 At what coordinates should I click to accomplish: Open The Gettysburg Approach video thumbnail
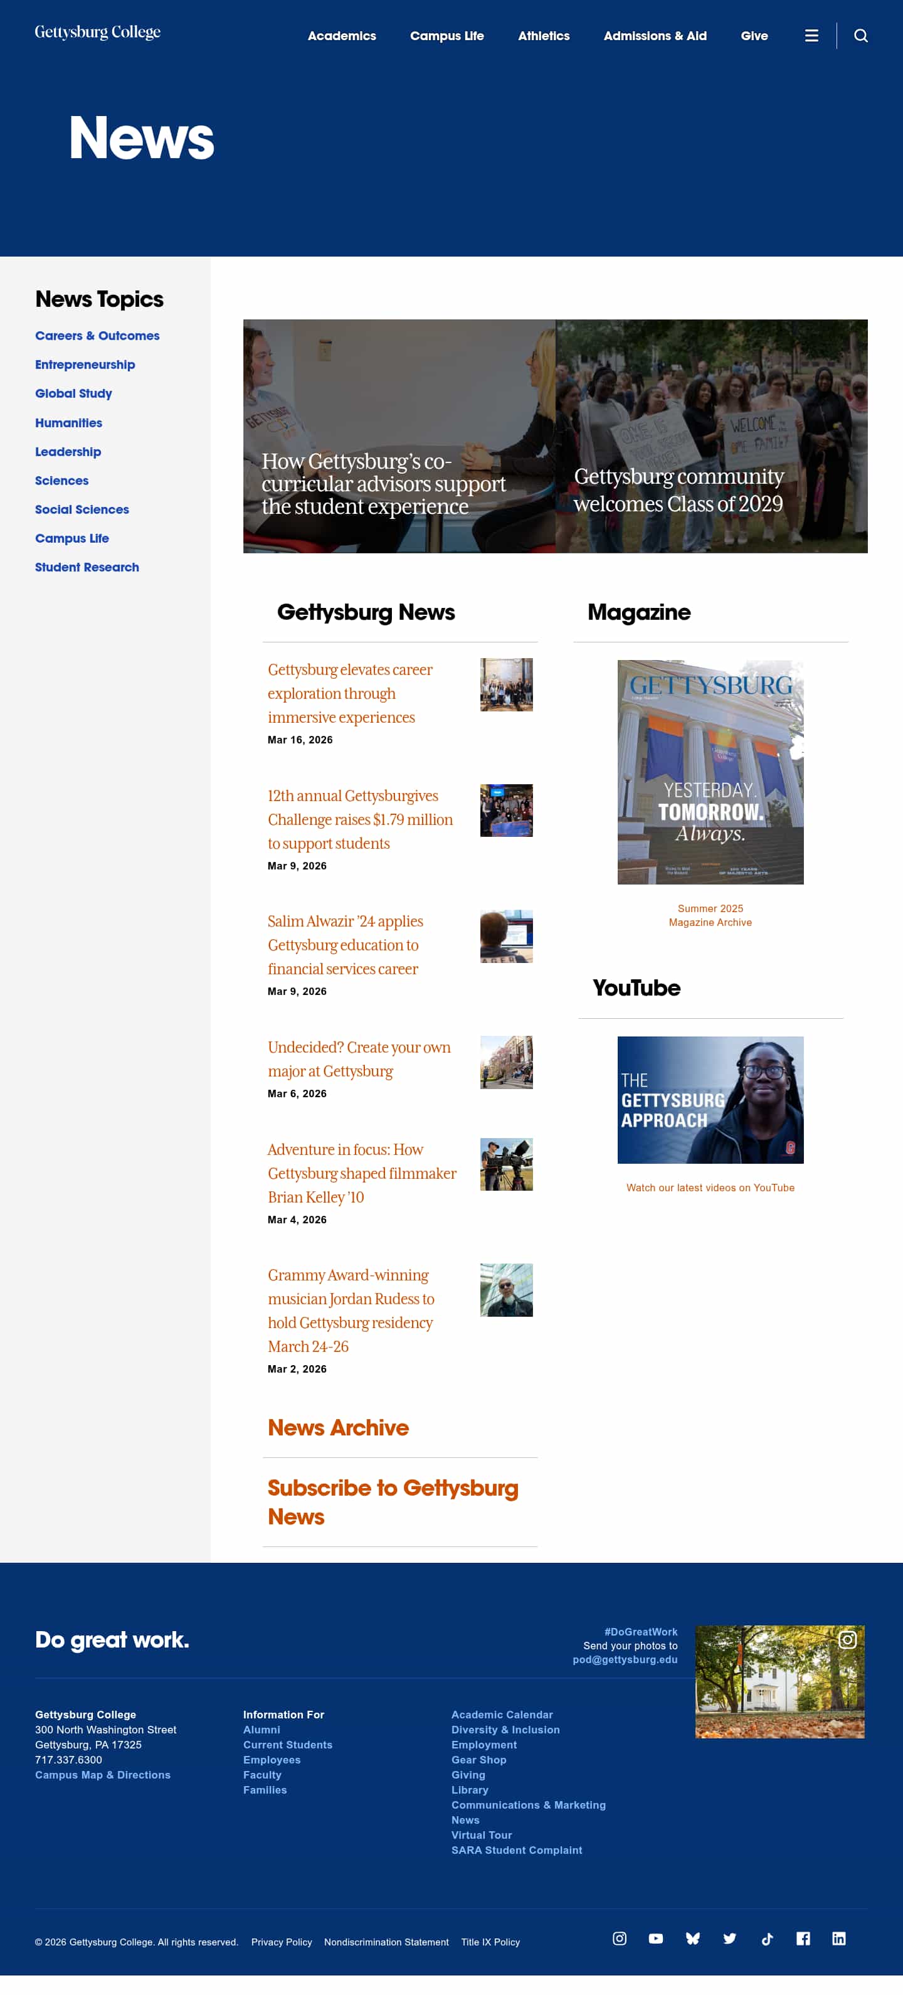(710, 1100)
